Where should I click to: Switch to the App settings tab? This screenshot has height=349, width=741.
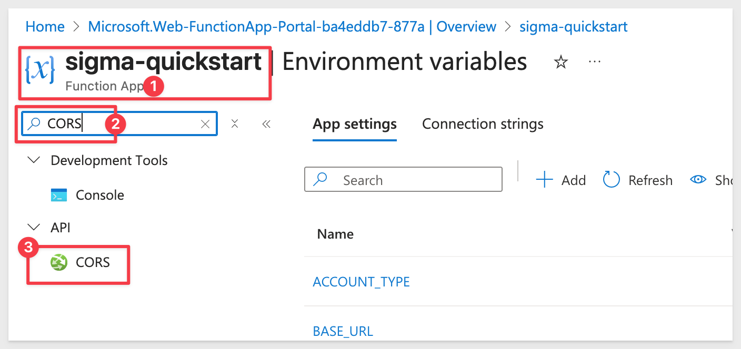pyautogui.click(x=355, y=125)
